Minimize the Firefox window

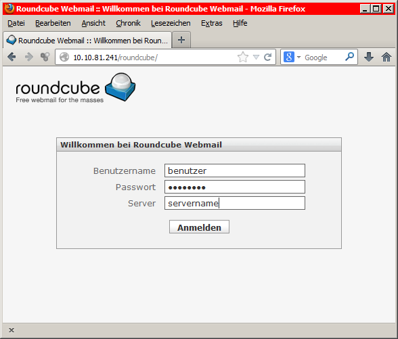point(365,9)
